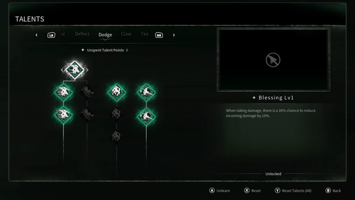Screen dimensions: 355x200
Task: Switch to the Claw tab
Action: click(x=126, y=34)
